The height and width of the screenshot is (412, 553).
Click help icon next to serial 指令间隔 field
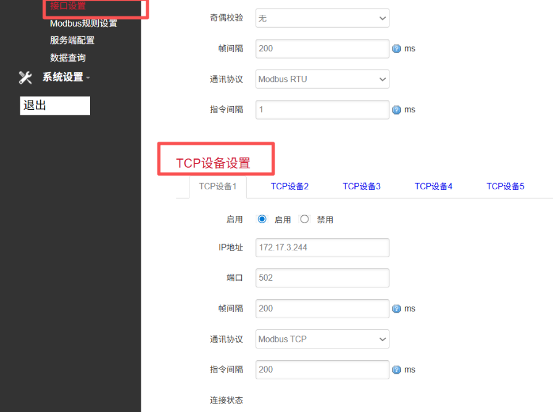click(396, 109)
